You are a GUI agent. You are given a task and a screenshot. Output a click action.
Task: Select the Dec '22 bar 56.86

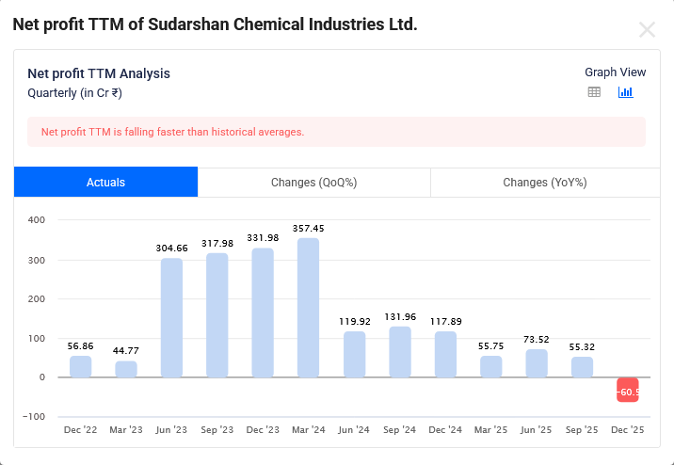81,366
